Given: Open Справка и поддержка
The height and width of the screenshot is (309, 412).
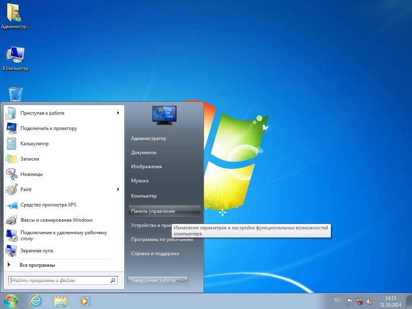Looking at the screenshot, I should 155,254.
